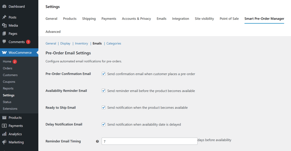Screen dimensions: 291x151
Task: Click the Posts pushpin icon
Action: click(x=4, y=18)
